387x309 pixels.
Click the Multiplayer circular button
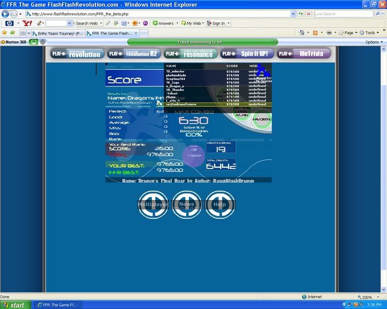(x=153, y=204)
